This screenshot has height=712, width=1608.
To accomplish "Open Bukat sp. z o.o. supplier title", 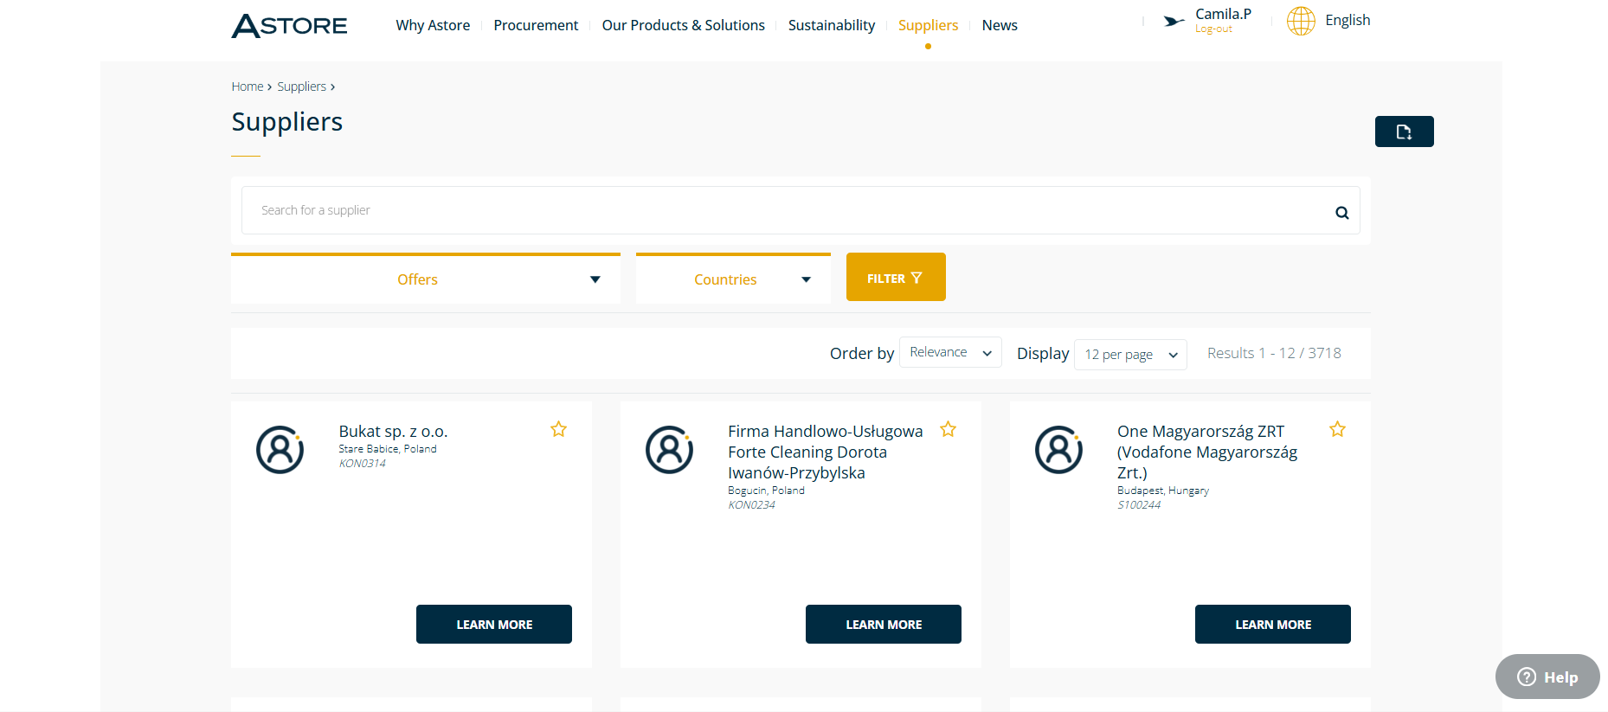I will [x=393, y=431].
